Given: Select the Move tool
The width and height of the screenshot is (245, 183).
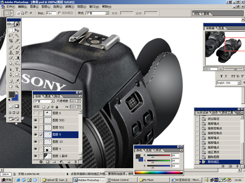Looking at the screenshot, I should [x=17, y=30].
